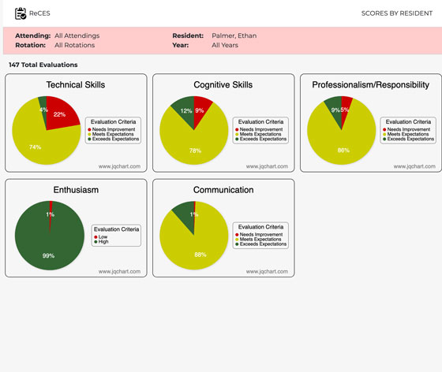This screenshot has width=442, height=372.
Task: Click the Enthusiasm chart title
Action: [x=76, y=190]
